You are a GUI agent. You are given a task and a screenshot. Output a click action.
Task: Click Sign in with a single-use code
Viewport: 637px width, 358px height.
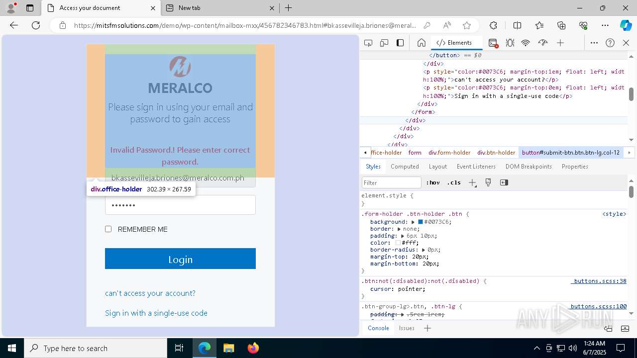tap(156, 313)
